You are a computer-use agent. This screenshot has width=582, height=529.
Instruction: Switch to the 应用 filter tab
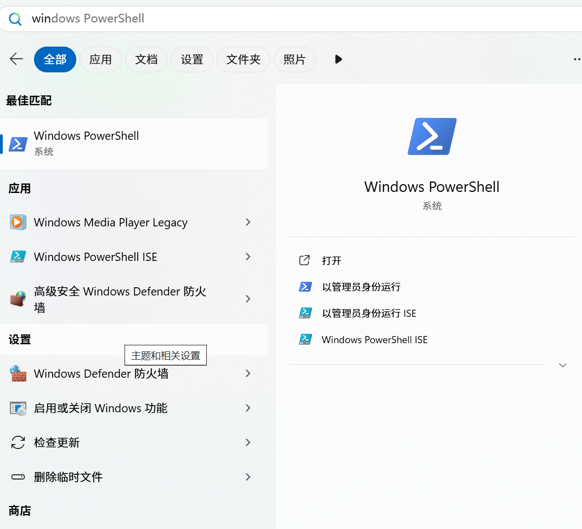coord(100,59)
